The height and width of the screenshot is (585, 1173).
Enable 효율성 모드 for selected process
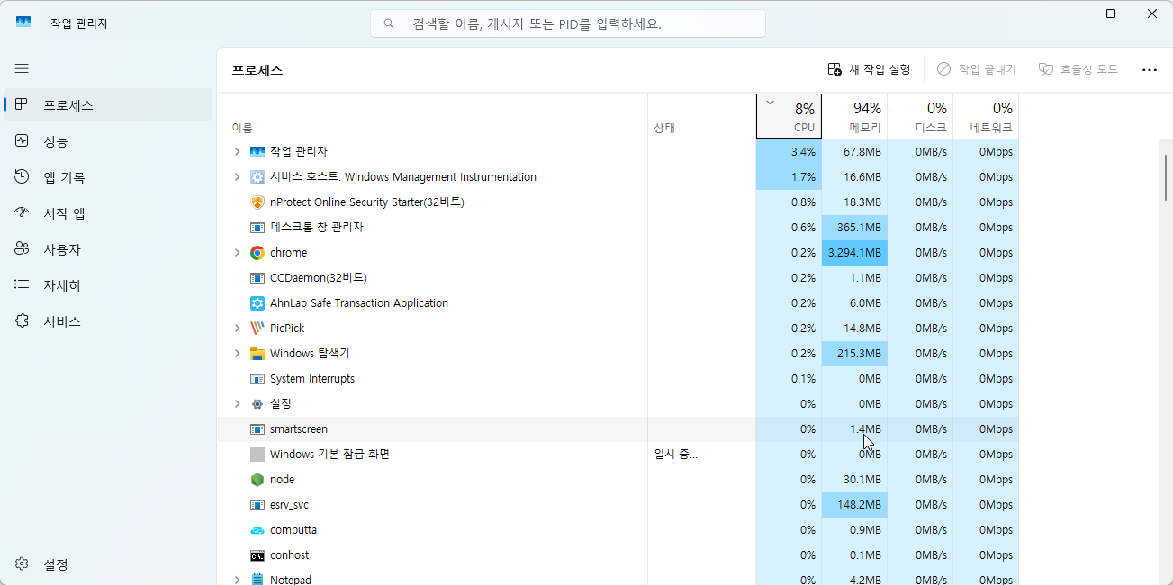pos(1078,68)
